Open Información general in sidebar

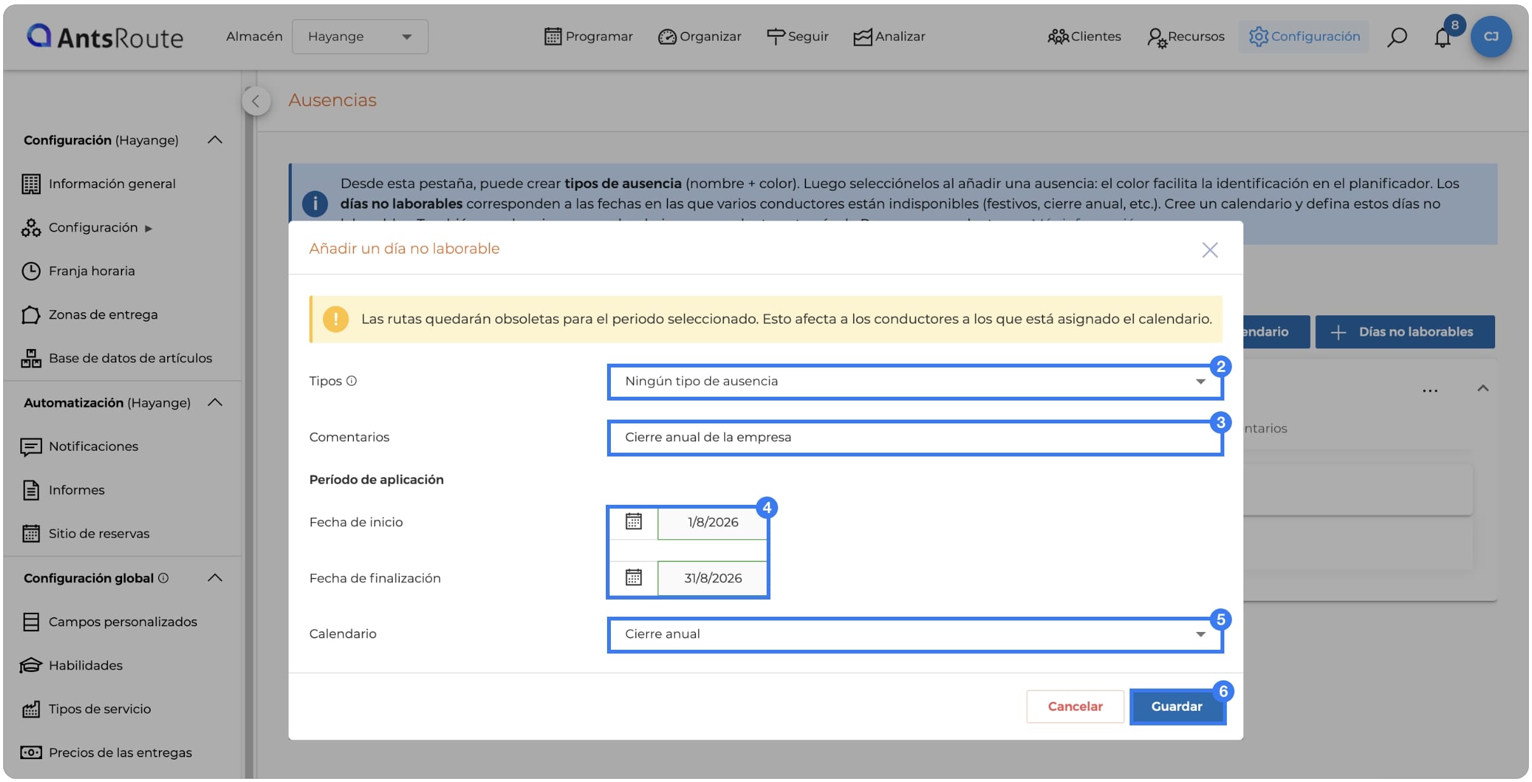click(x=112, y=184)
